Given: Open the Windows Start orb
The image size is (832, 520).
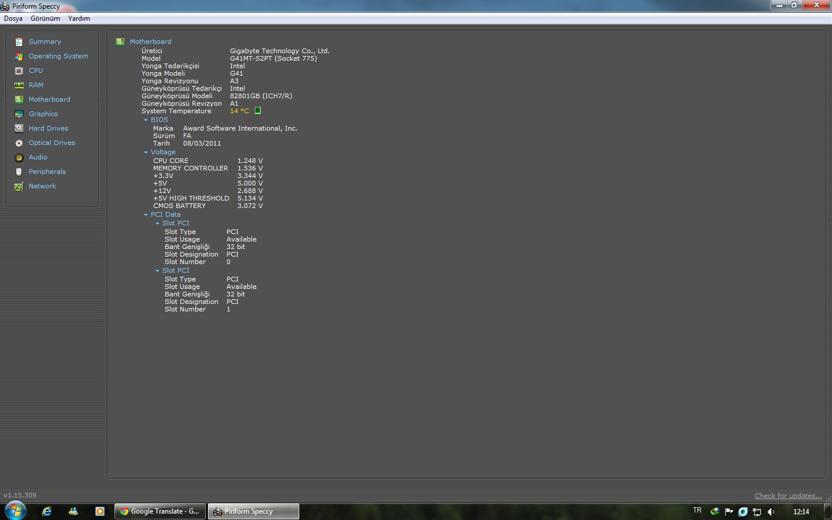Looking at the screenshot, I should [x=16, y=511].
